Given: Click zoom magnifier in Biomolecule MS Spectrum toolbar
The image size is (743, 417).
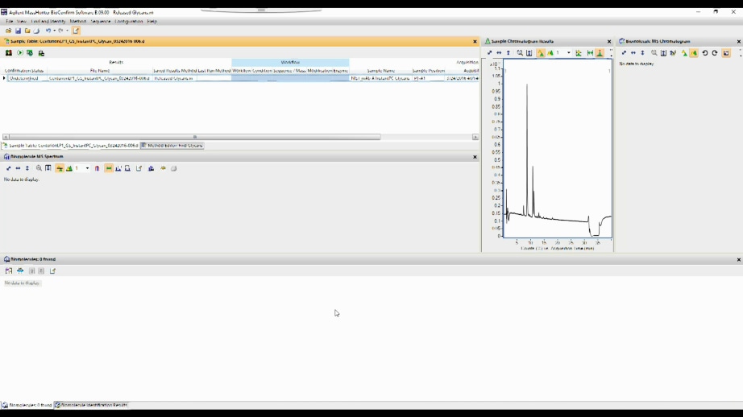Looking at the screenshot, I should pyautogui.click(x=39, y=168).
